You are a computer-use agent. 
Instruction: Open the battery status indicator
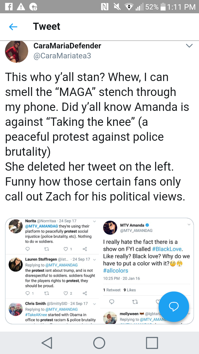pos(163,7)
